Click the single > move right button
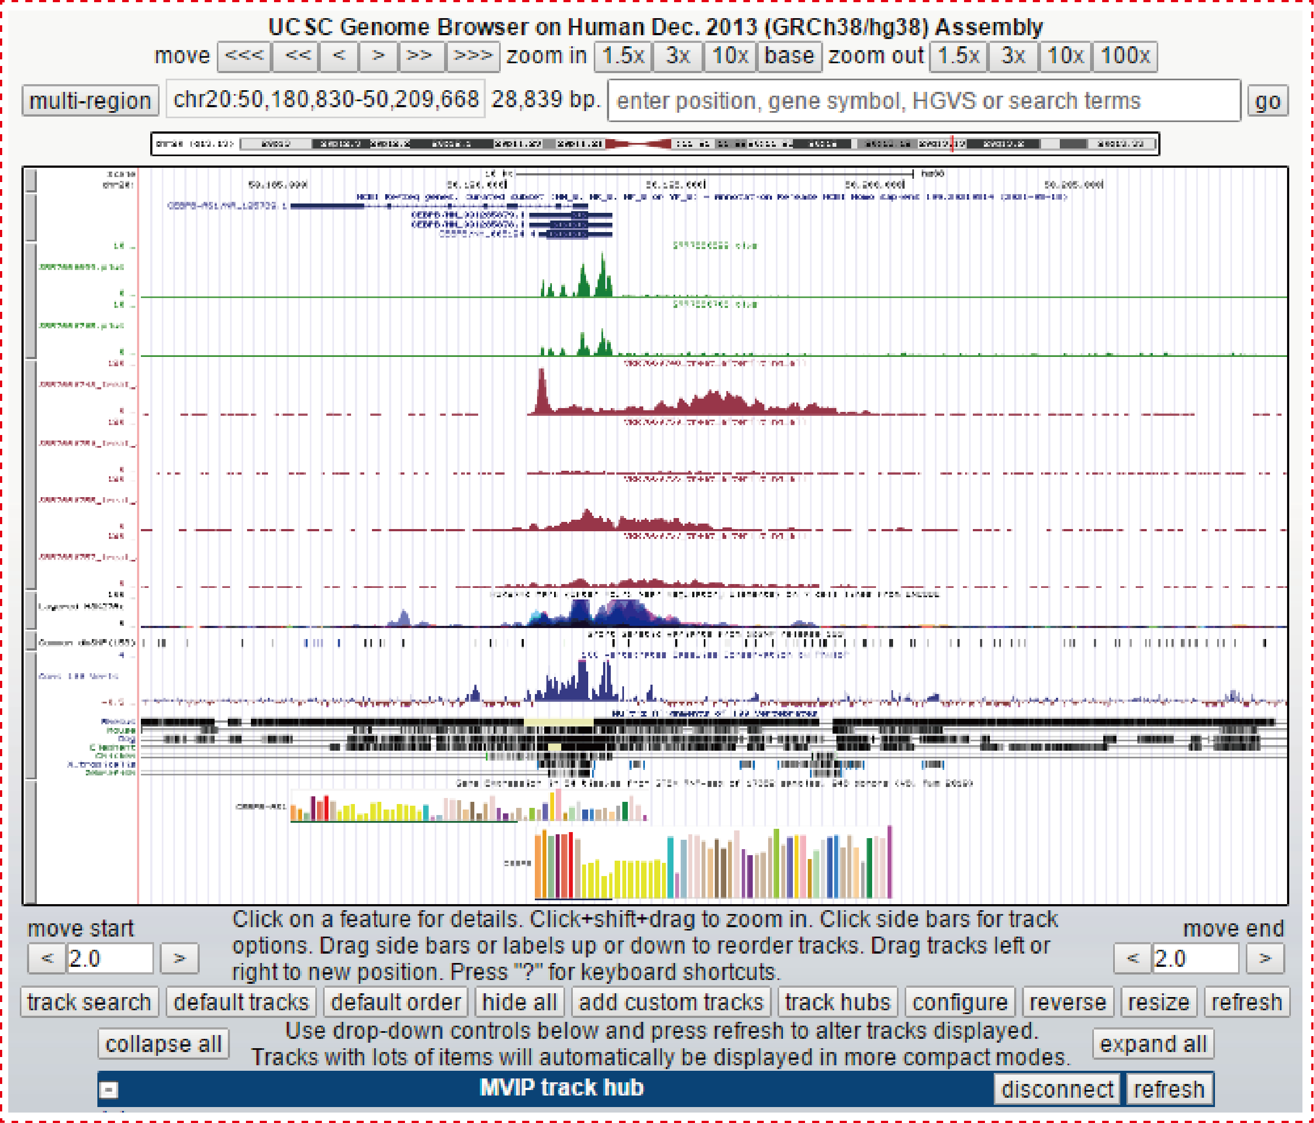This screenshot has height=1123, width=1314. pyautogui.click(x=379, y=57)
